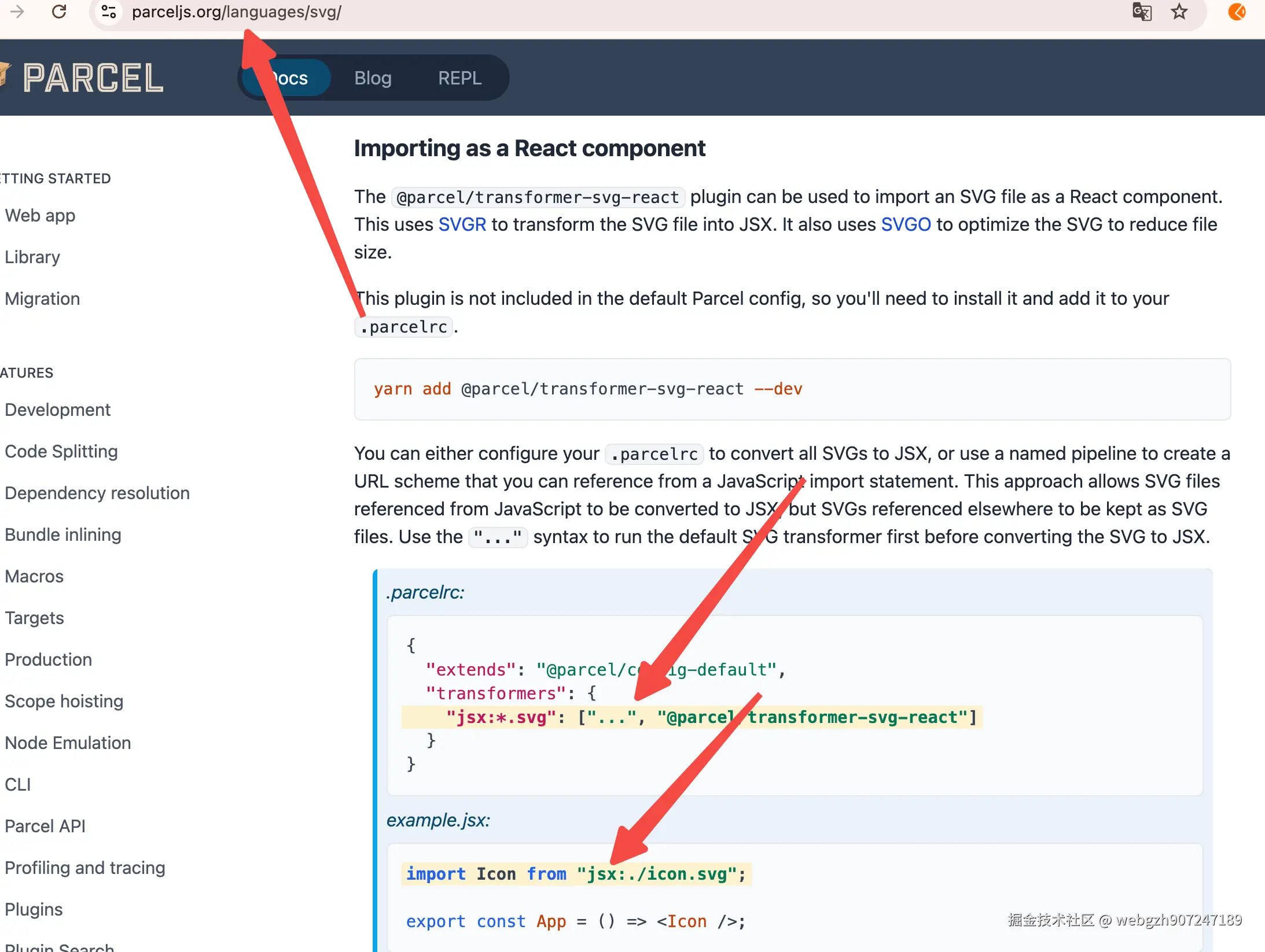Click the forward navigation arrow

tap(17, 12)
